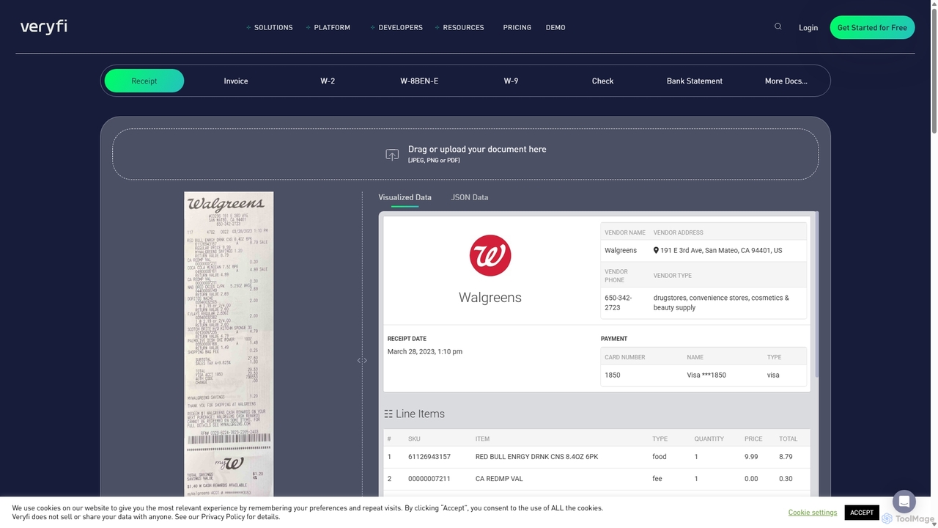938x528 pixels.
Task: Click the Walgreens round logo
Action: [490, 255]
